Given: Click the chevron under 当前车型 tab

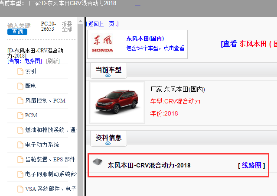Looking at the screenshot, I should (x=108, y=75).
